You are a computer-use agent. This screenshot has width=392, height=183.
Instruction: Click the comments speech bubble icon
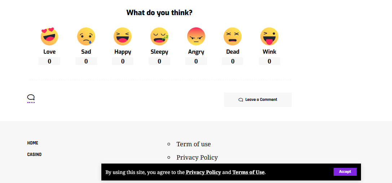tap(31, 98)
